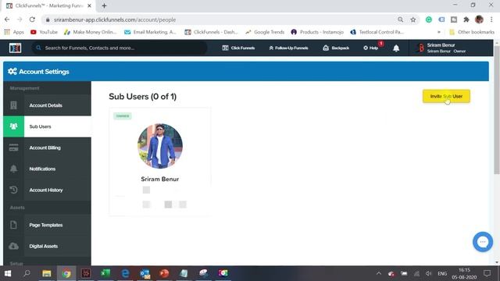Image resolution: width=500 pixels, height=281 pixels.
Task: Open the chat support bubble
Action: 483,242
